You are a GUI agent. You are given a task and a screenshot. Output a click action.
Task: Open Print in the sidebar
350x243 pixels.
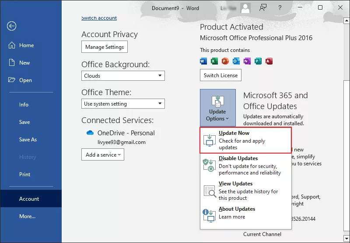[31, 175]
